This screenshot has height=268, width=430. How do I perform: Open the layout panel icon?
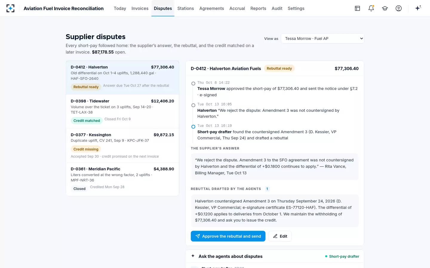pyautogui.click(x=357, y=8)
